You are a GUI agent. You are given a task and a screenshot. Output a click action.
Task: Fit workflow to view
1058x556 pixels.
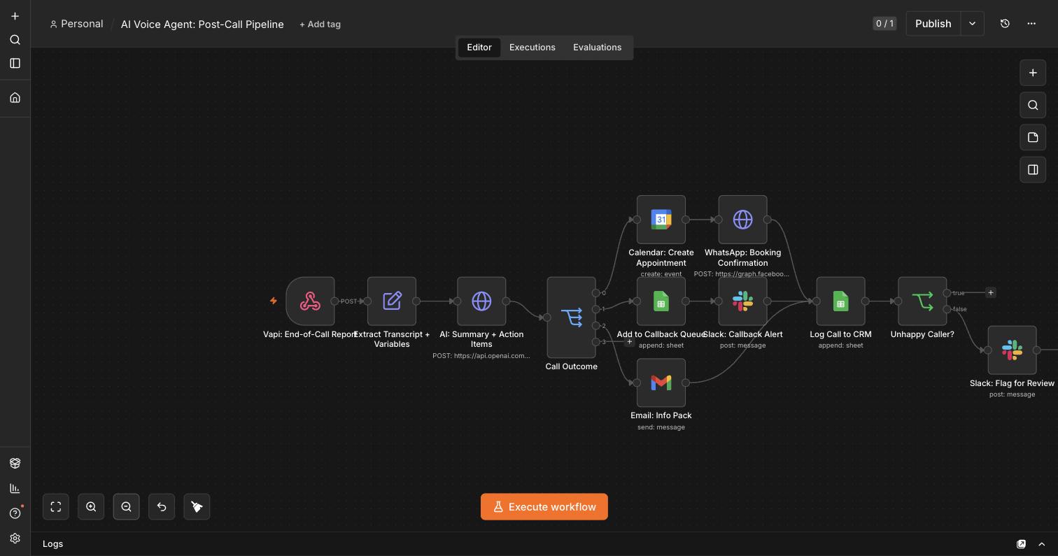click(x=56, y=506)
